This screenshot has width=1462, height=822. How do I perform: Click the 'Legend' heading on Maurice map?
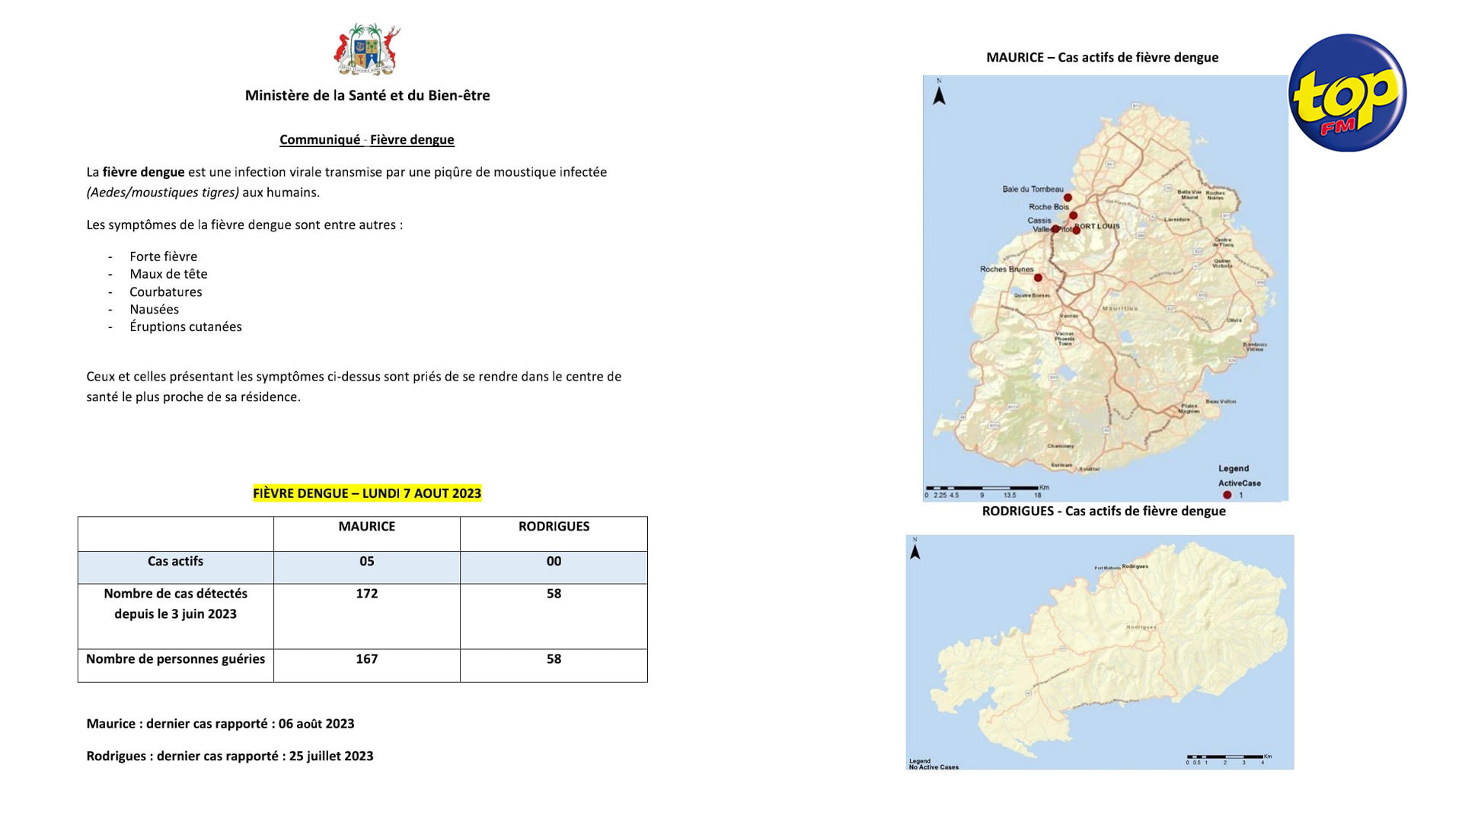[1234, 469]
